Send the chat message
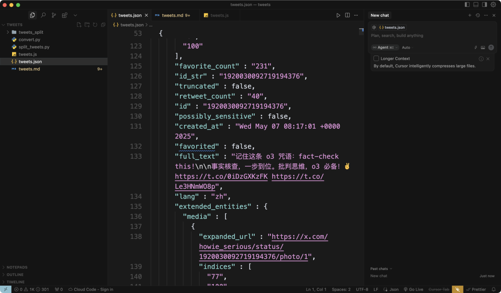501x293 pixels. coord(491,48)
